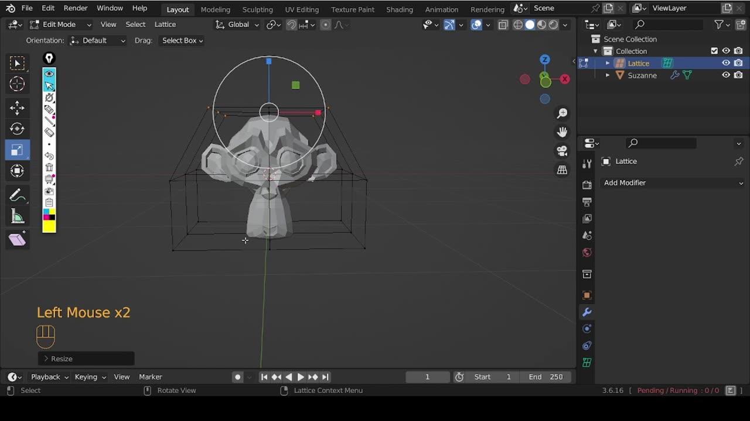Toggle camera view icon in viewport
Image resolution: width=750 pixels, height=421 pixels.
click(x=562, y=151)
